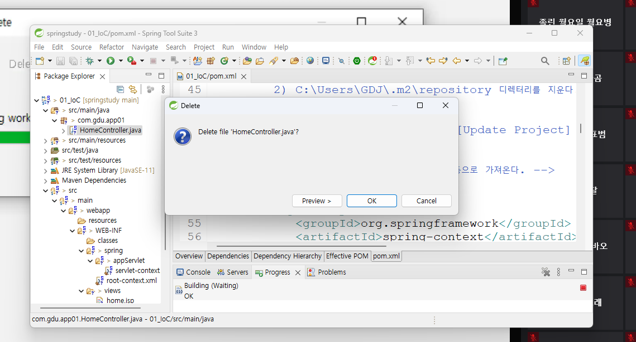Close the Progress view tab
636x342 pixels.
(298, 273)
